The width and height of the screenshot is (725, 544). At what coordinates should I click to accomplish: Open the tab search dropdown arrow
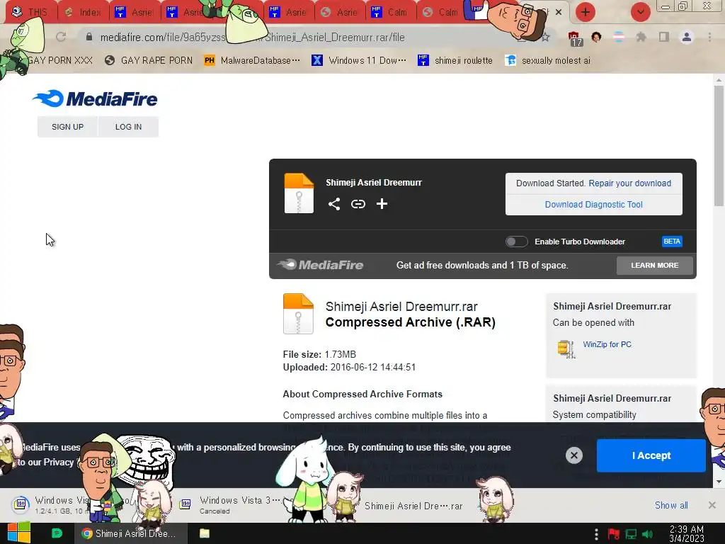coord(640,12)
